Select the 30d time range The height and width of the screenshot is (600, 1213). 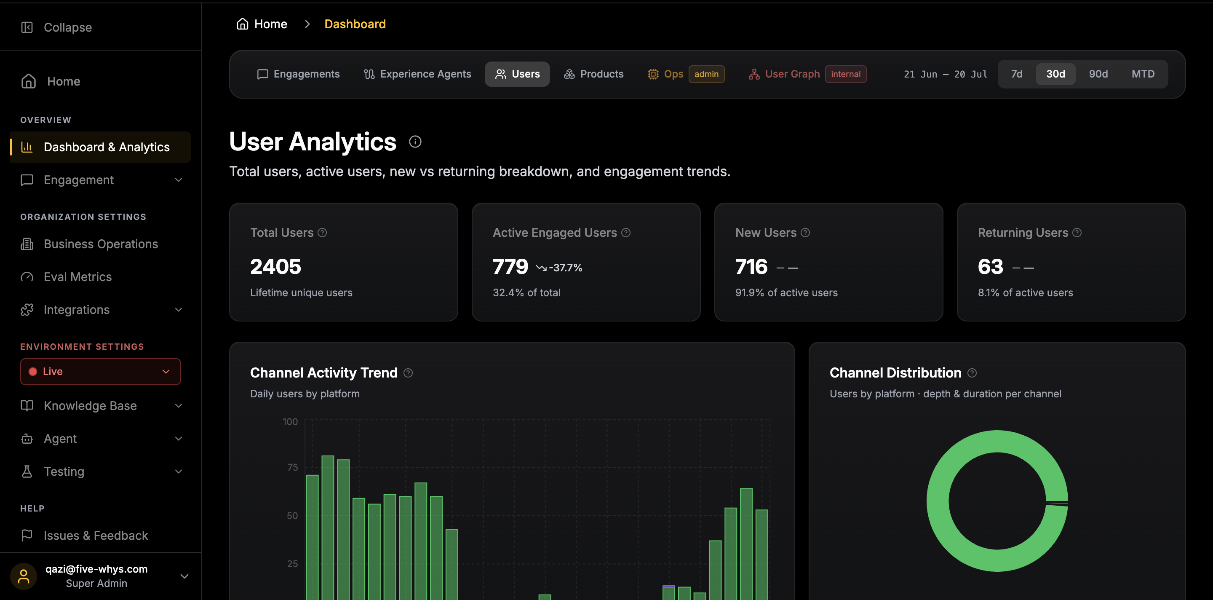point(1055,74)
